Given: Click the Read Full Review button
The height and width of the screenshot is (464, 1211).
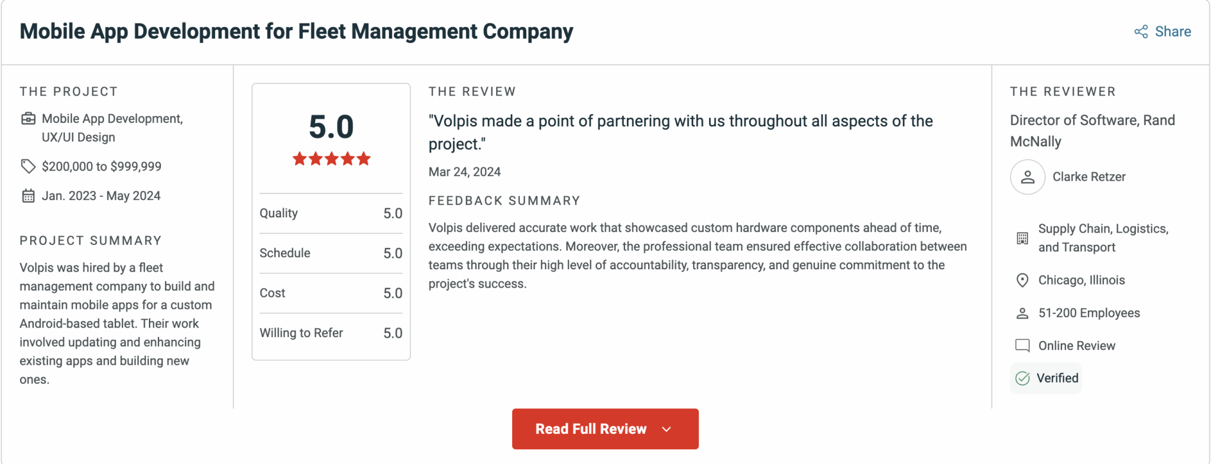Looking at the screenshot, I should (591, 429).
